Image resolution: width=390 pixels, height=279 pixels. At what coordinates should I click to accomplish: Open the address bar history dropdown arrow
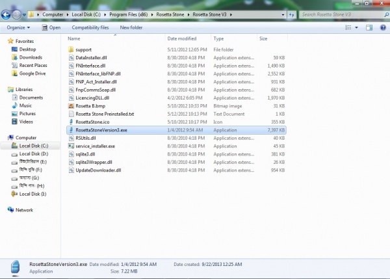click(x=283, y=15)
